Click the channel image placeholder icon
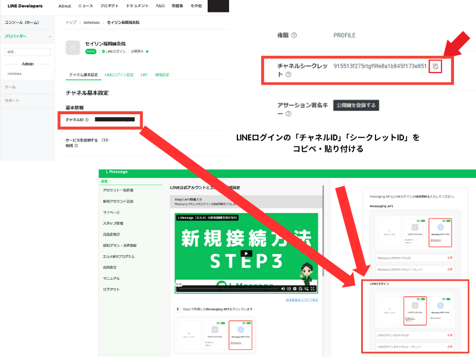The height and width of the screenshot is (357, 476). 73,48
